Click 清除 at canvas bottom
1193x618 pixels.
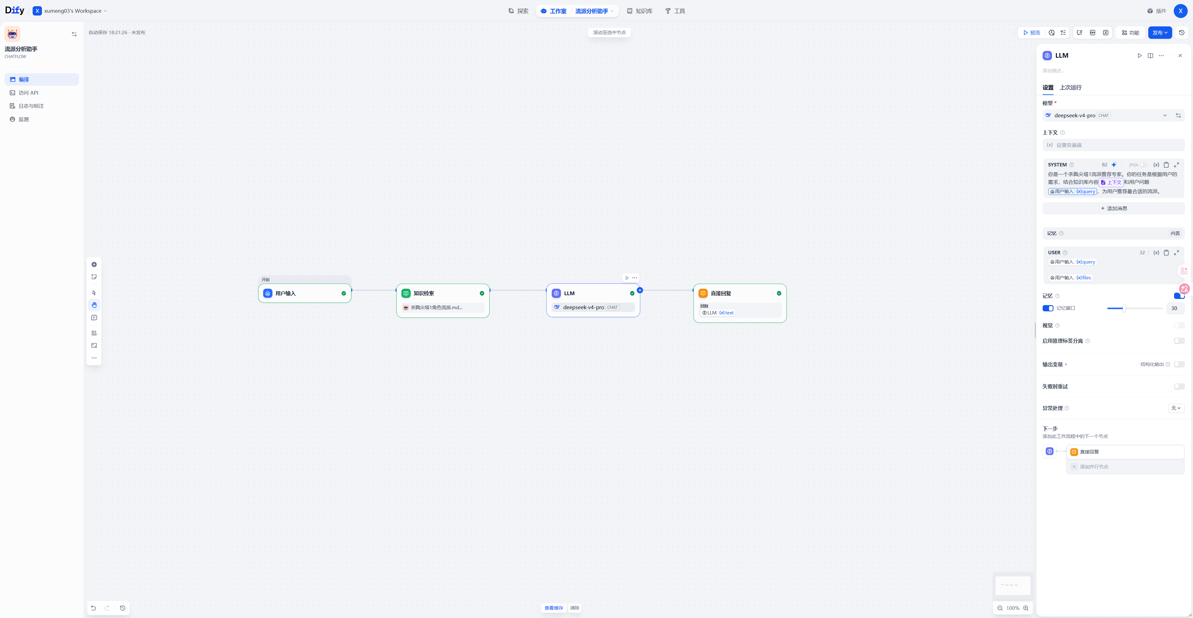(x=574, y=608)
